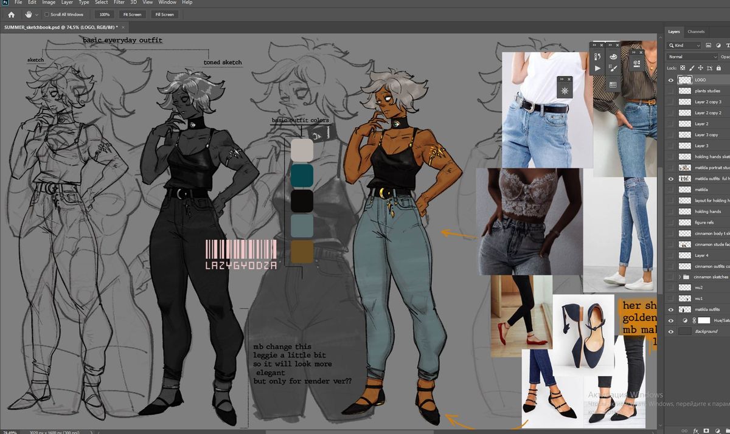Click the Home icon in options bar
The image size is (730, 434).
tap(11, 14)
